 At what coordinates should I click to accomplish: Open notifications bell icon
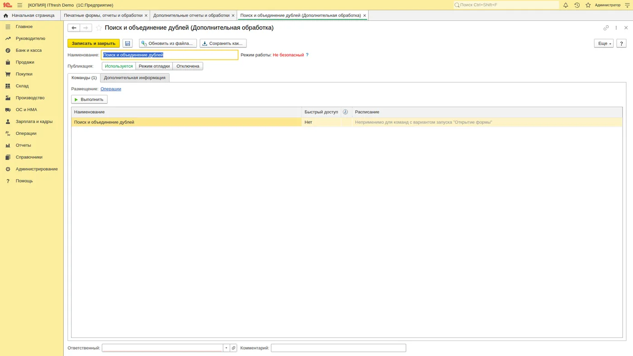(566, 5)
